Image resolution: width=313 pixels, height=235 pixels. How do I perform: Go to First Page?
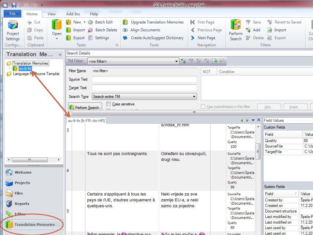point(202,22)
